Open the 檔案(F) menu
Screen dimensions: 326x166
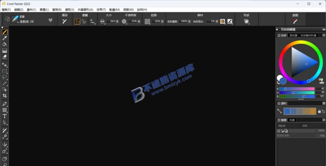6,10
